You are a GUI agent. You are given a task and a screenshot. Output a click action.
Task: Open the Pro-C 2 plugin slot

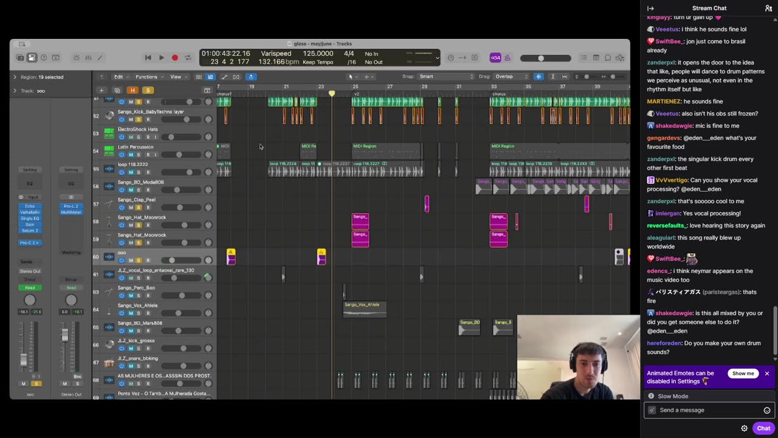pos(30,243)
